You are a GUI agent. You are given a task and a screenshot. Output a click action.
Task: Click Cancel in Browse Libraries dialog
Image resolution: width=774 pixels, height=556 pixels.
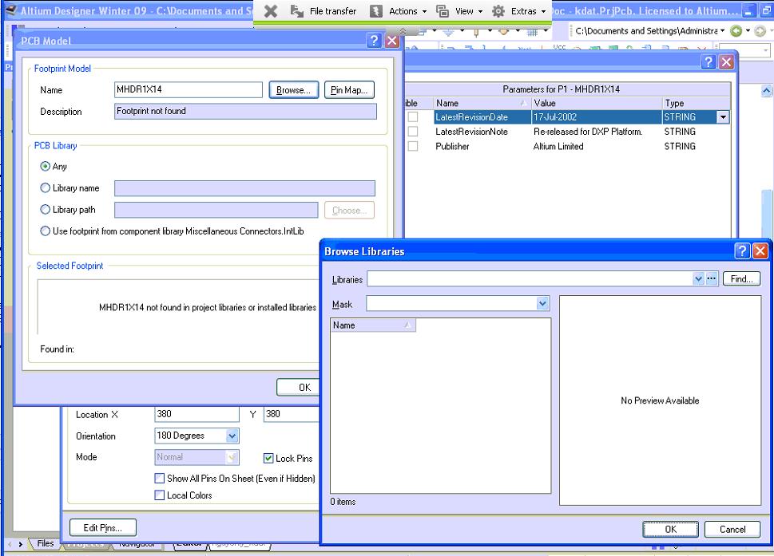[732, 529]
